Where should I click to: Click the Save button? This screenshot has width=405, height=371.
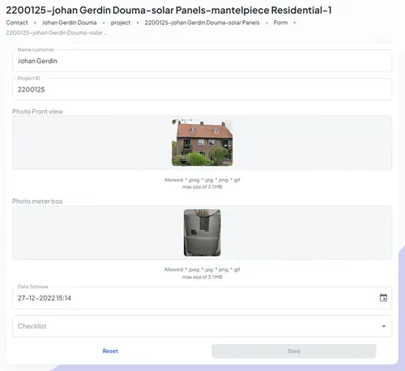click(294, 351)
